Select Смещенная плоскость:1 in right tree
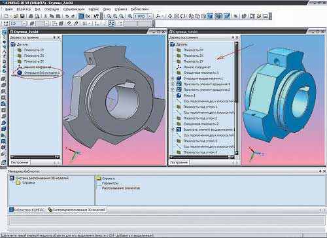The width and height of the screenshot is (327, 238). pos(201,73)
